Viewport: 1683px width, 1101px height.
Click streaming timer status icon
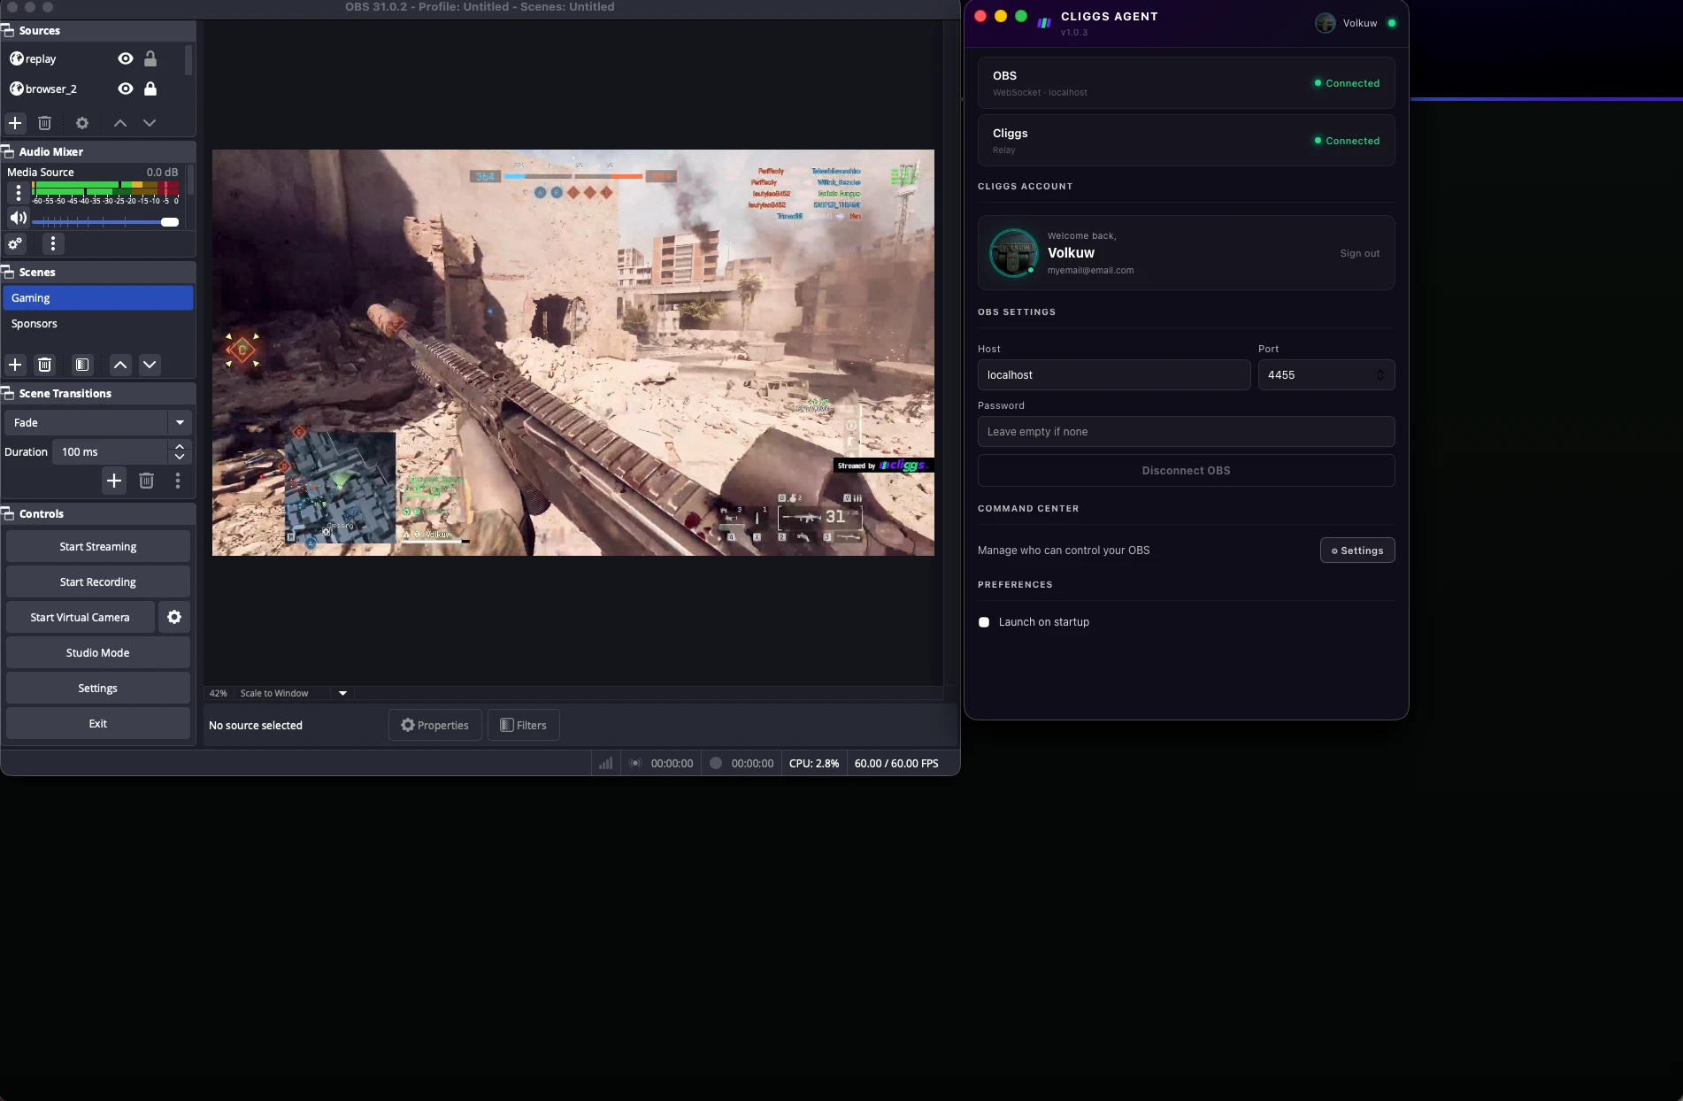click(x=635, y=763)
